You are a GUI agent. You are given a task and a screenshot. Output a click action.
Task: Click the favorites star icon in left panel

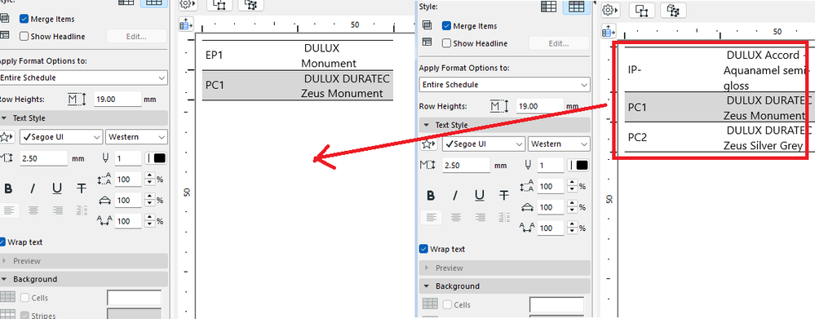pos(7,137)
